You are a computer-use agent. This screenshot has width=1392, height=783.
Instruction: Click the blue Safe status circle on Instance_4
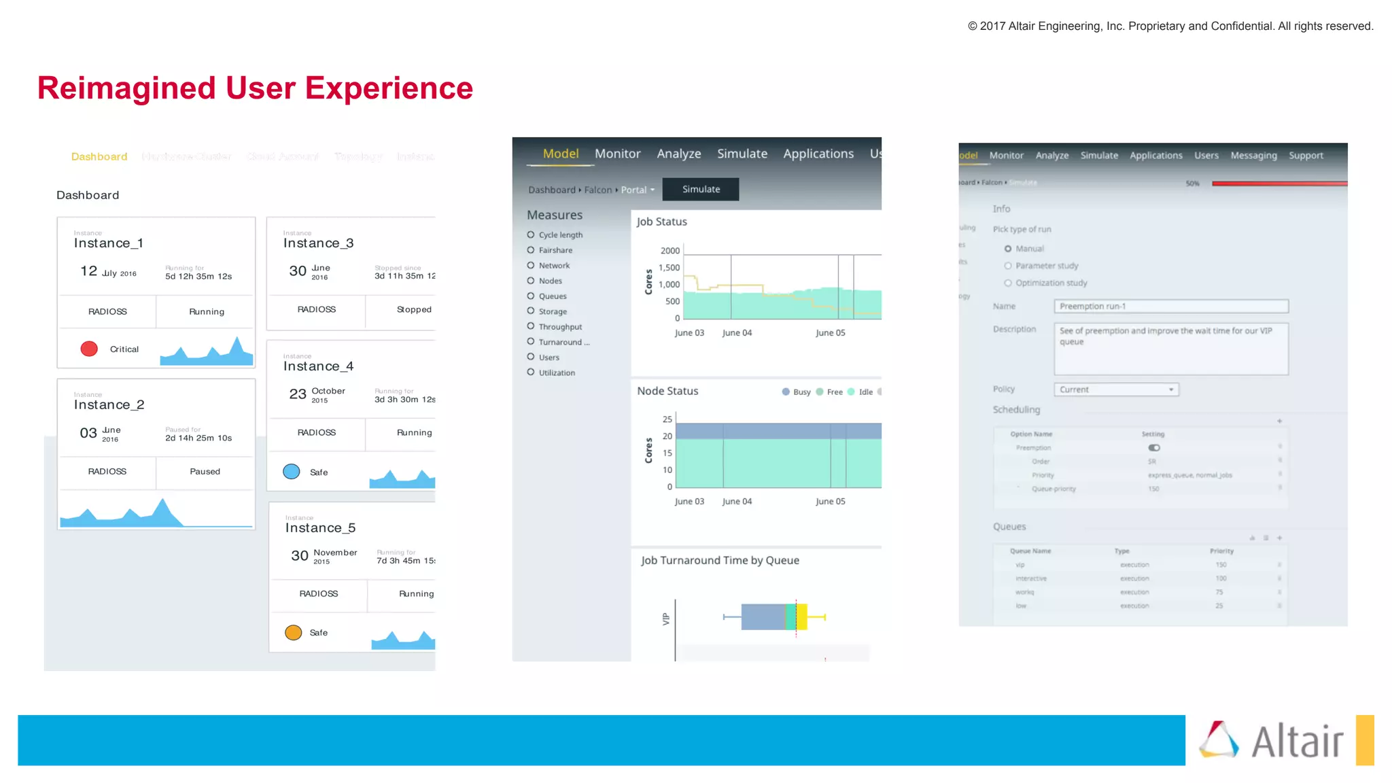[292, 472]
